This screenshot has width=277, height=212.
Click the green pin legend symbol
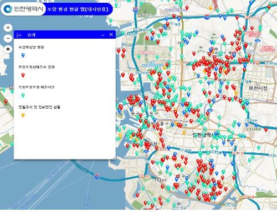23,95
